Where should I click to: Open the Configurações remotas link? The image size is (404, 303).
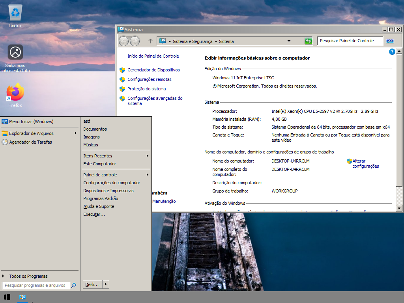[150, 79]
